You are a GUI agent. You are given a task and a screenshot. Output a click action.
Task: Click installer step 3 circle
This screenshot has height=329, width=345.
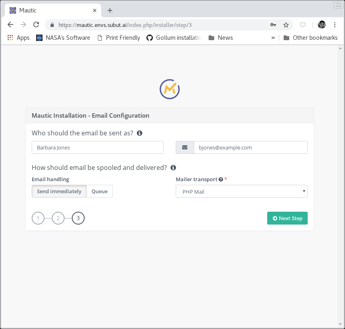(78, 218)
